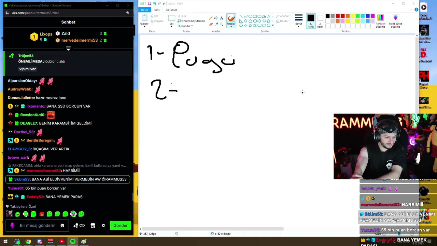The width and height of the screenshot is (437, 246).
Task: Select the Magnifier tool in Paint
Action: click(x=221, y=24)
